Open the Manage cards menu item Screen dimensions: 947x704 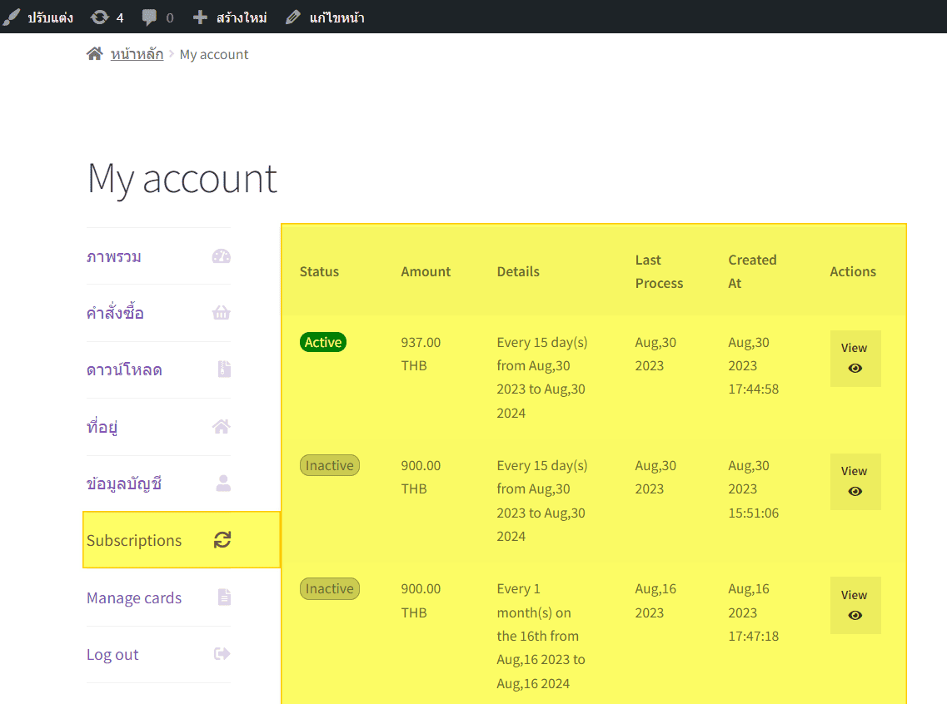(x=134, y=597)
